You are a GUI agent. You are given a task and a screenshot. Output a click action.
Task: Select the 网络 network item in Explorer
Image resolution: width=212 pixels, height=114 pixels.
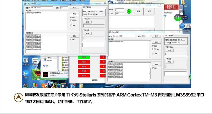tap(46, 66)
